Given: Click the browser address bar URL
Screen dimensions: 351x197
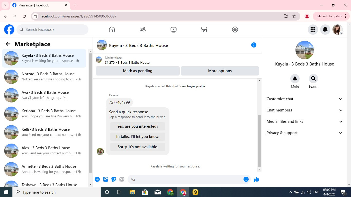Looking at the screenshot, I should tap(78, 16).
